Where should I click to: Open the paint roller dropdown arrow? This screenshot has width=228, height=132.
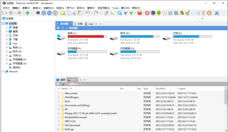(x=191, y=13)
